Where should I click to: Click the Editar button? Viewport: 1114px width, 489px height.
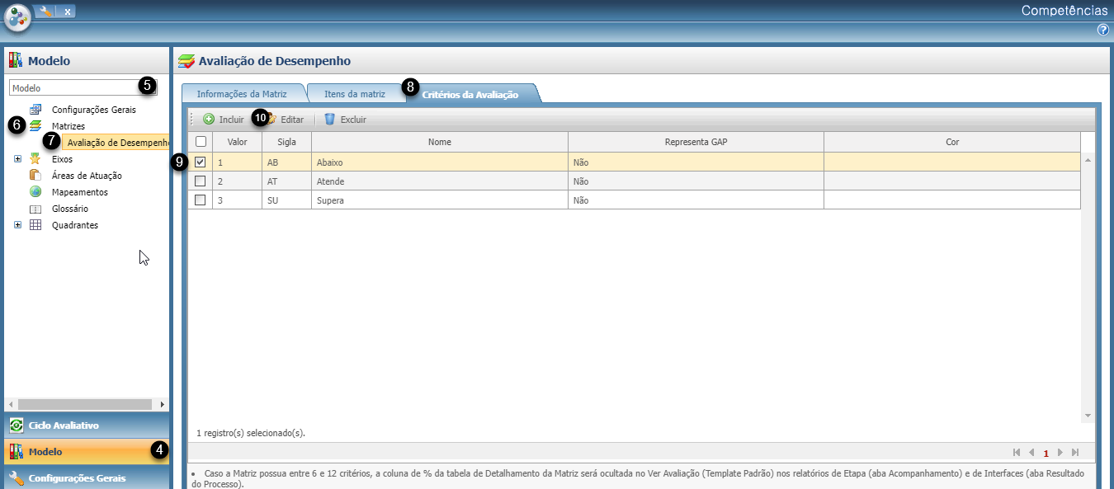(285, 120)
